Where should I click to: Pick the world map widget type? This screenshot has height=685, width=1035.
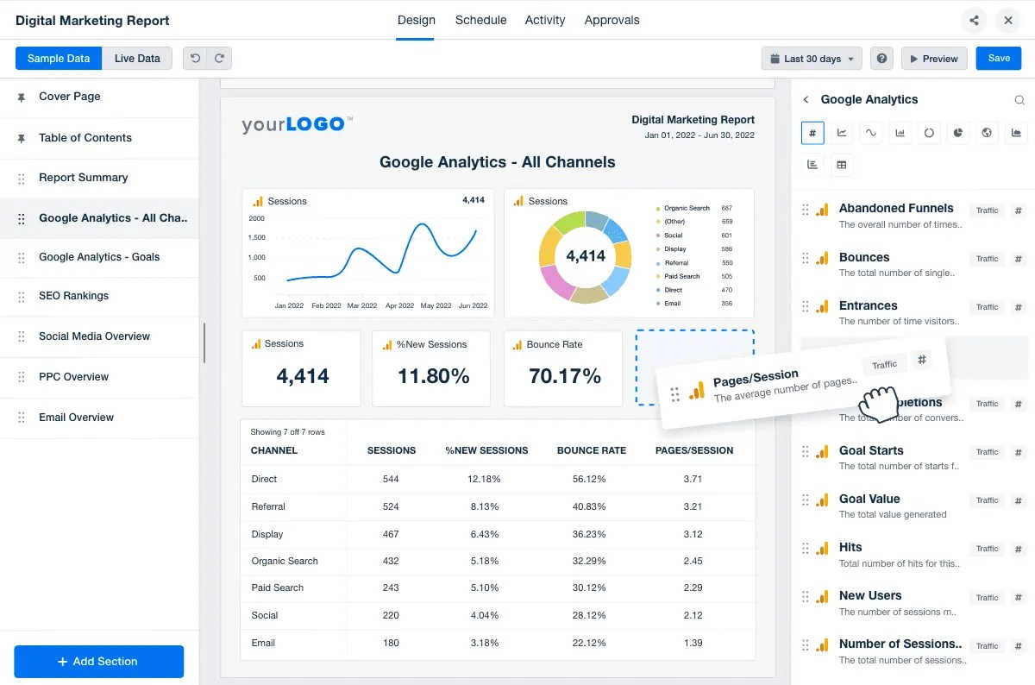987,133
